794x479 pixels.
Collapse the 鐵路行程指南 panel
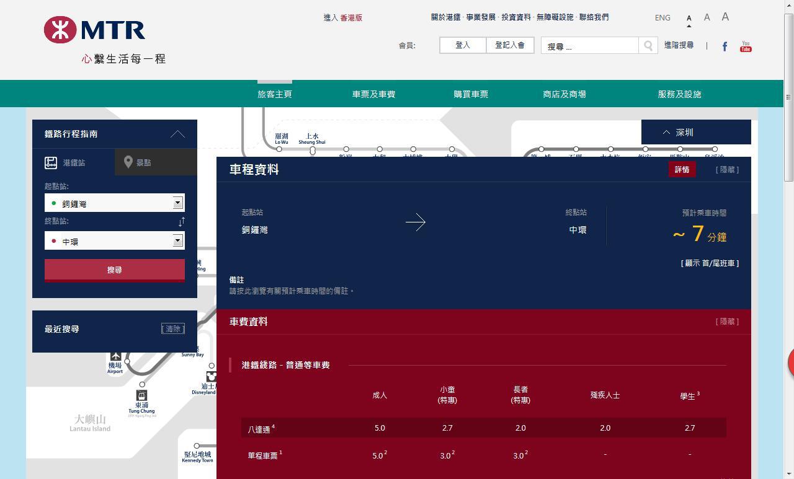[x=177, y=134]
